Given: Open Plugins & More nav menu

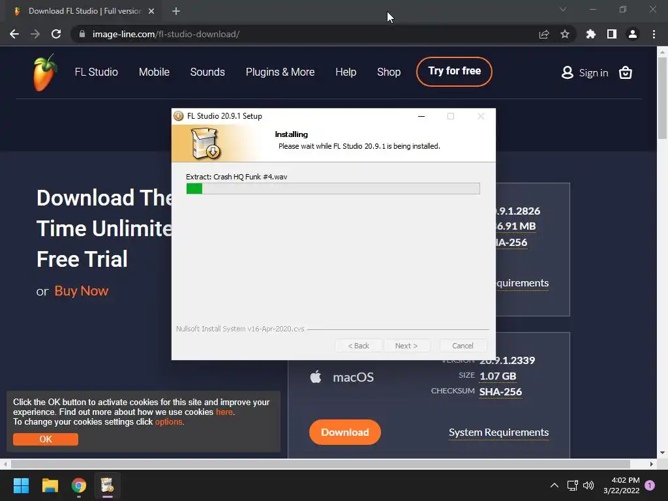Looking at the screenshot, I should pyautogui.click(x=280, y=72).
